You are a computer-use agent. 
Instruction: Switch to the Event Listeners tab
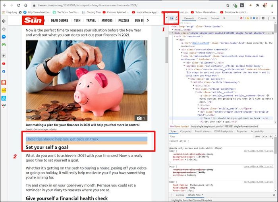coord(203,131)
